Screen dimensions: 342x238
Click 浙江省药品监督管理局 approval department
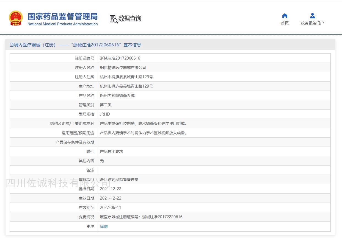(x=119, y=180)
